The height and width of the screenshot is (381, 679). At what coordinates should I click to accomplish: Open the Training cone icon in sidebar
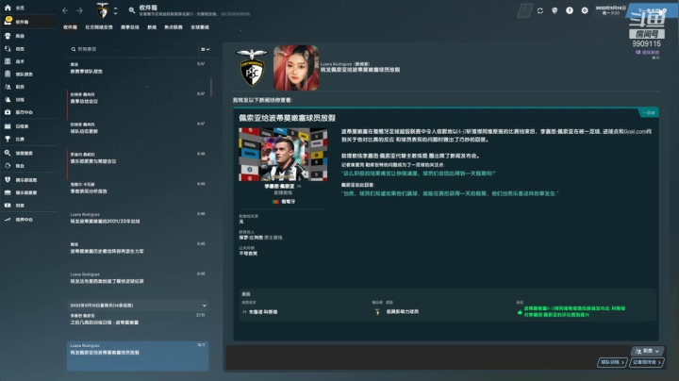[x=8, y=99]
